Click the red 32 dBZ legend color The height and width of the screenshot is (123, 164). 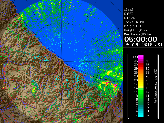(x=141, y=65)
